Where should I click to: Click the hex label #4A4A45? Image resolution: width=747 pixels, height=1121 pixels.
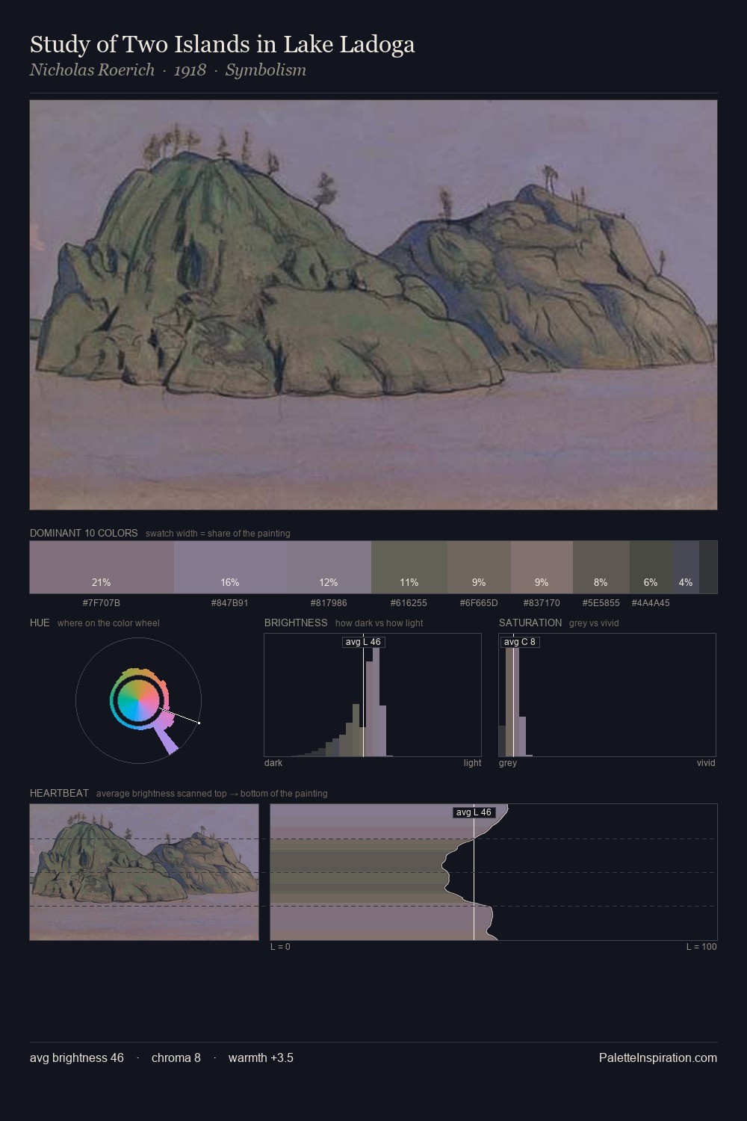651,602
